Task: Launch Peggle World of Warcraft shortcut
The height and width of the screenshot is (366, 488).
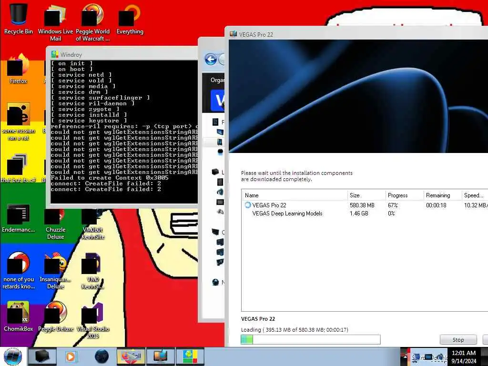Action: pos(92,22)
